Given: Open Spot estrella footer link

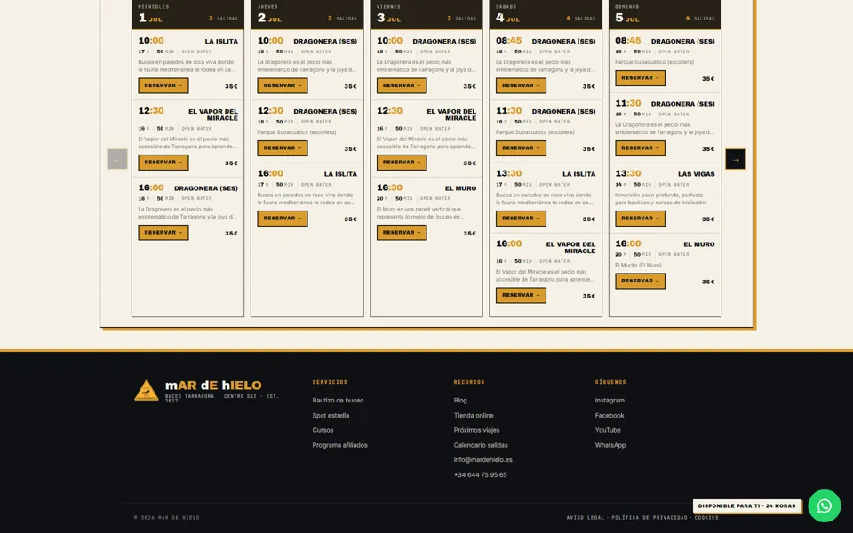Looking at the screenshot, I should 331,416.
